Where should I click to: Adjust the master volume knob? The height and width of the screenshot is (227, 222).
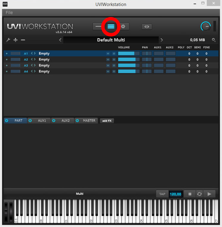tap(206, 26)
